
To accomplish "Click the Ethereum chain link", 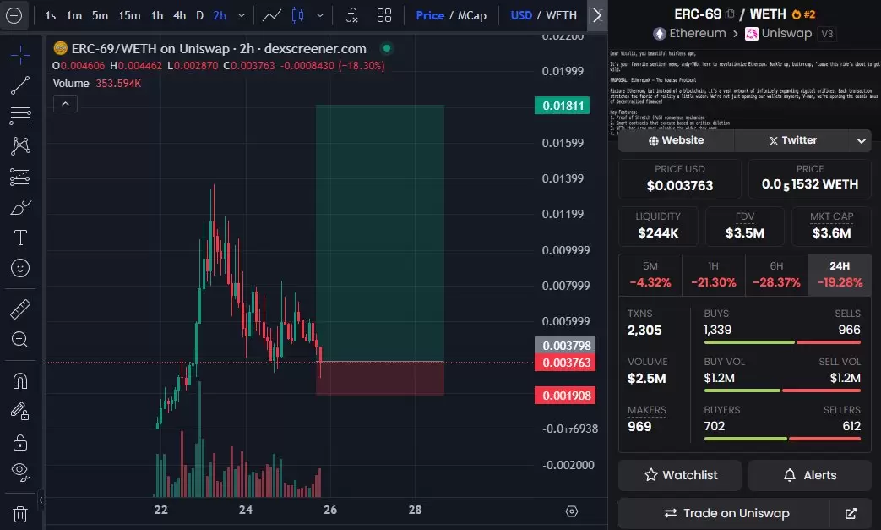I will pyautogui.click(x=690, y=34).
